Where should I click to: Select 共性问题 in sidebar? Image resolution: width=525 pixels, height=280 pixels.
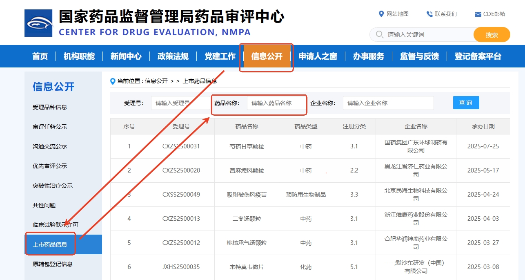point(44,205)
